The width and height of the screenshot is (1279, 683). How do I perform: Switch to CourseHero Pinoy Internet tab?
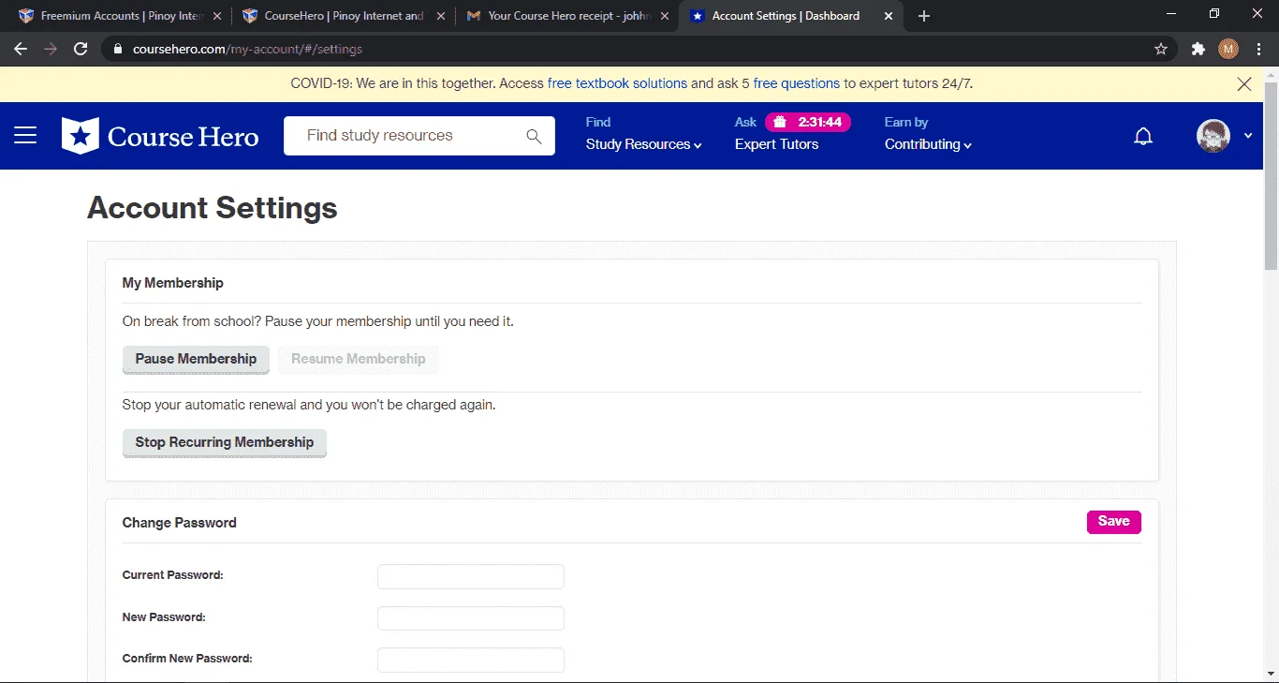(x=344, y=16)
